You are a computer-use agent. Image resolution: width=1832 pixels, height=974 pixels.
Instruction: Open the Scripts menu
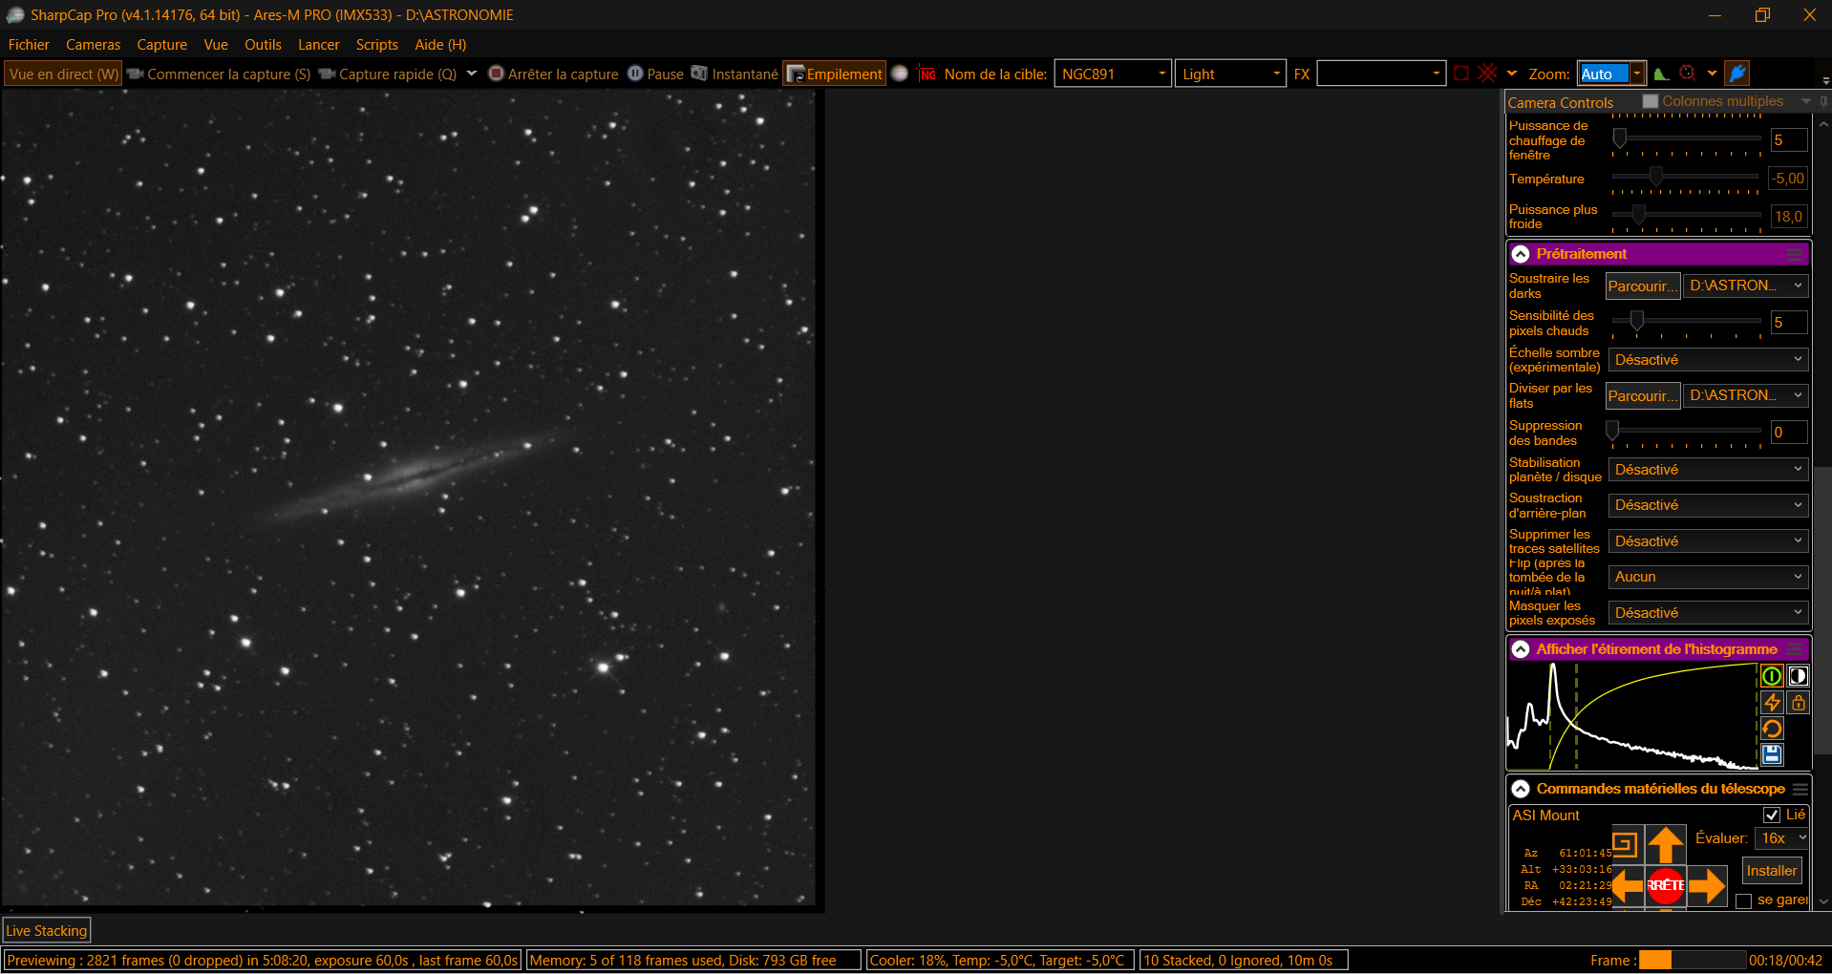click(377, 45)
